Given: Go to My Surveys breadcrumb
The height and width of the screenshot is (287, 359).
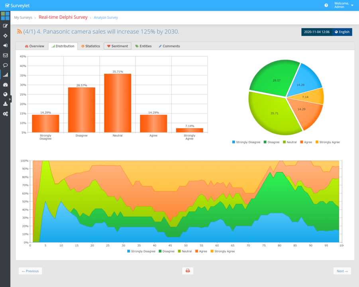Looking at the screenshot, I should pos(23,18).
